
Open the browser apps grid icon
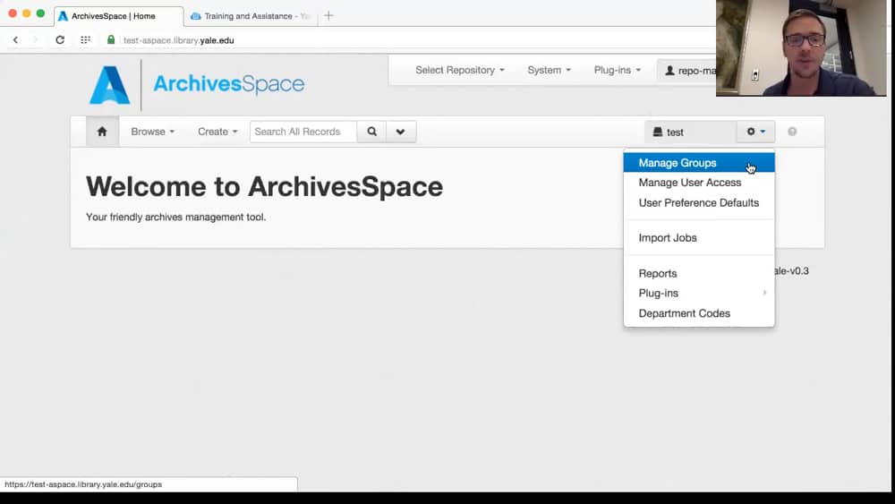tap(86, 40)
